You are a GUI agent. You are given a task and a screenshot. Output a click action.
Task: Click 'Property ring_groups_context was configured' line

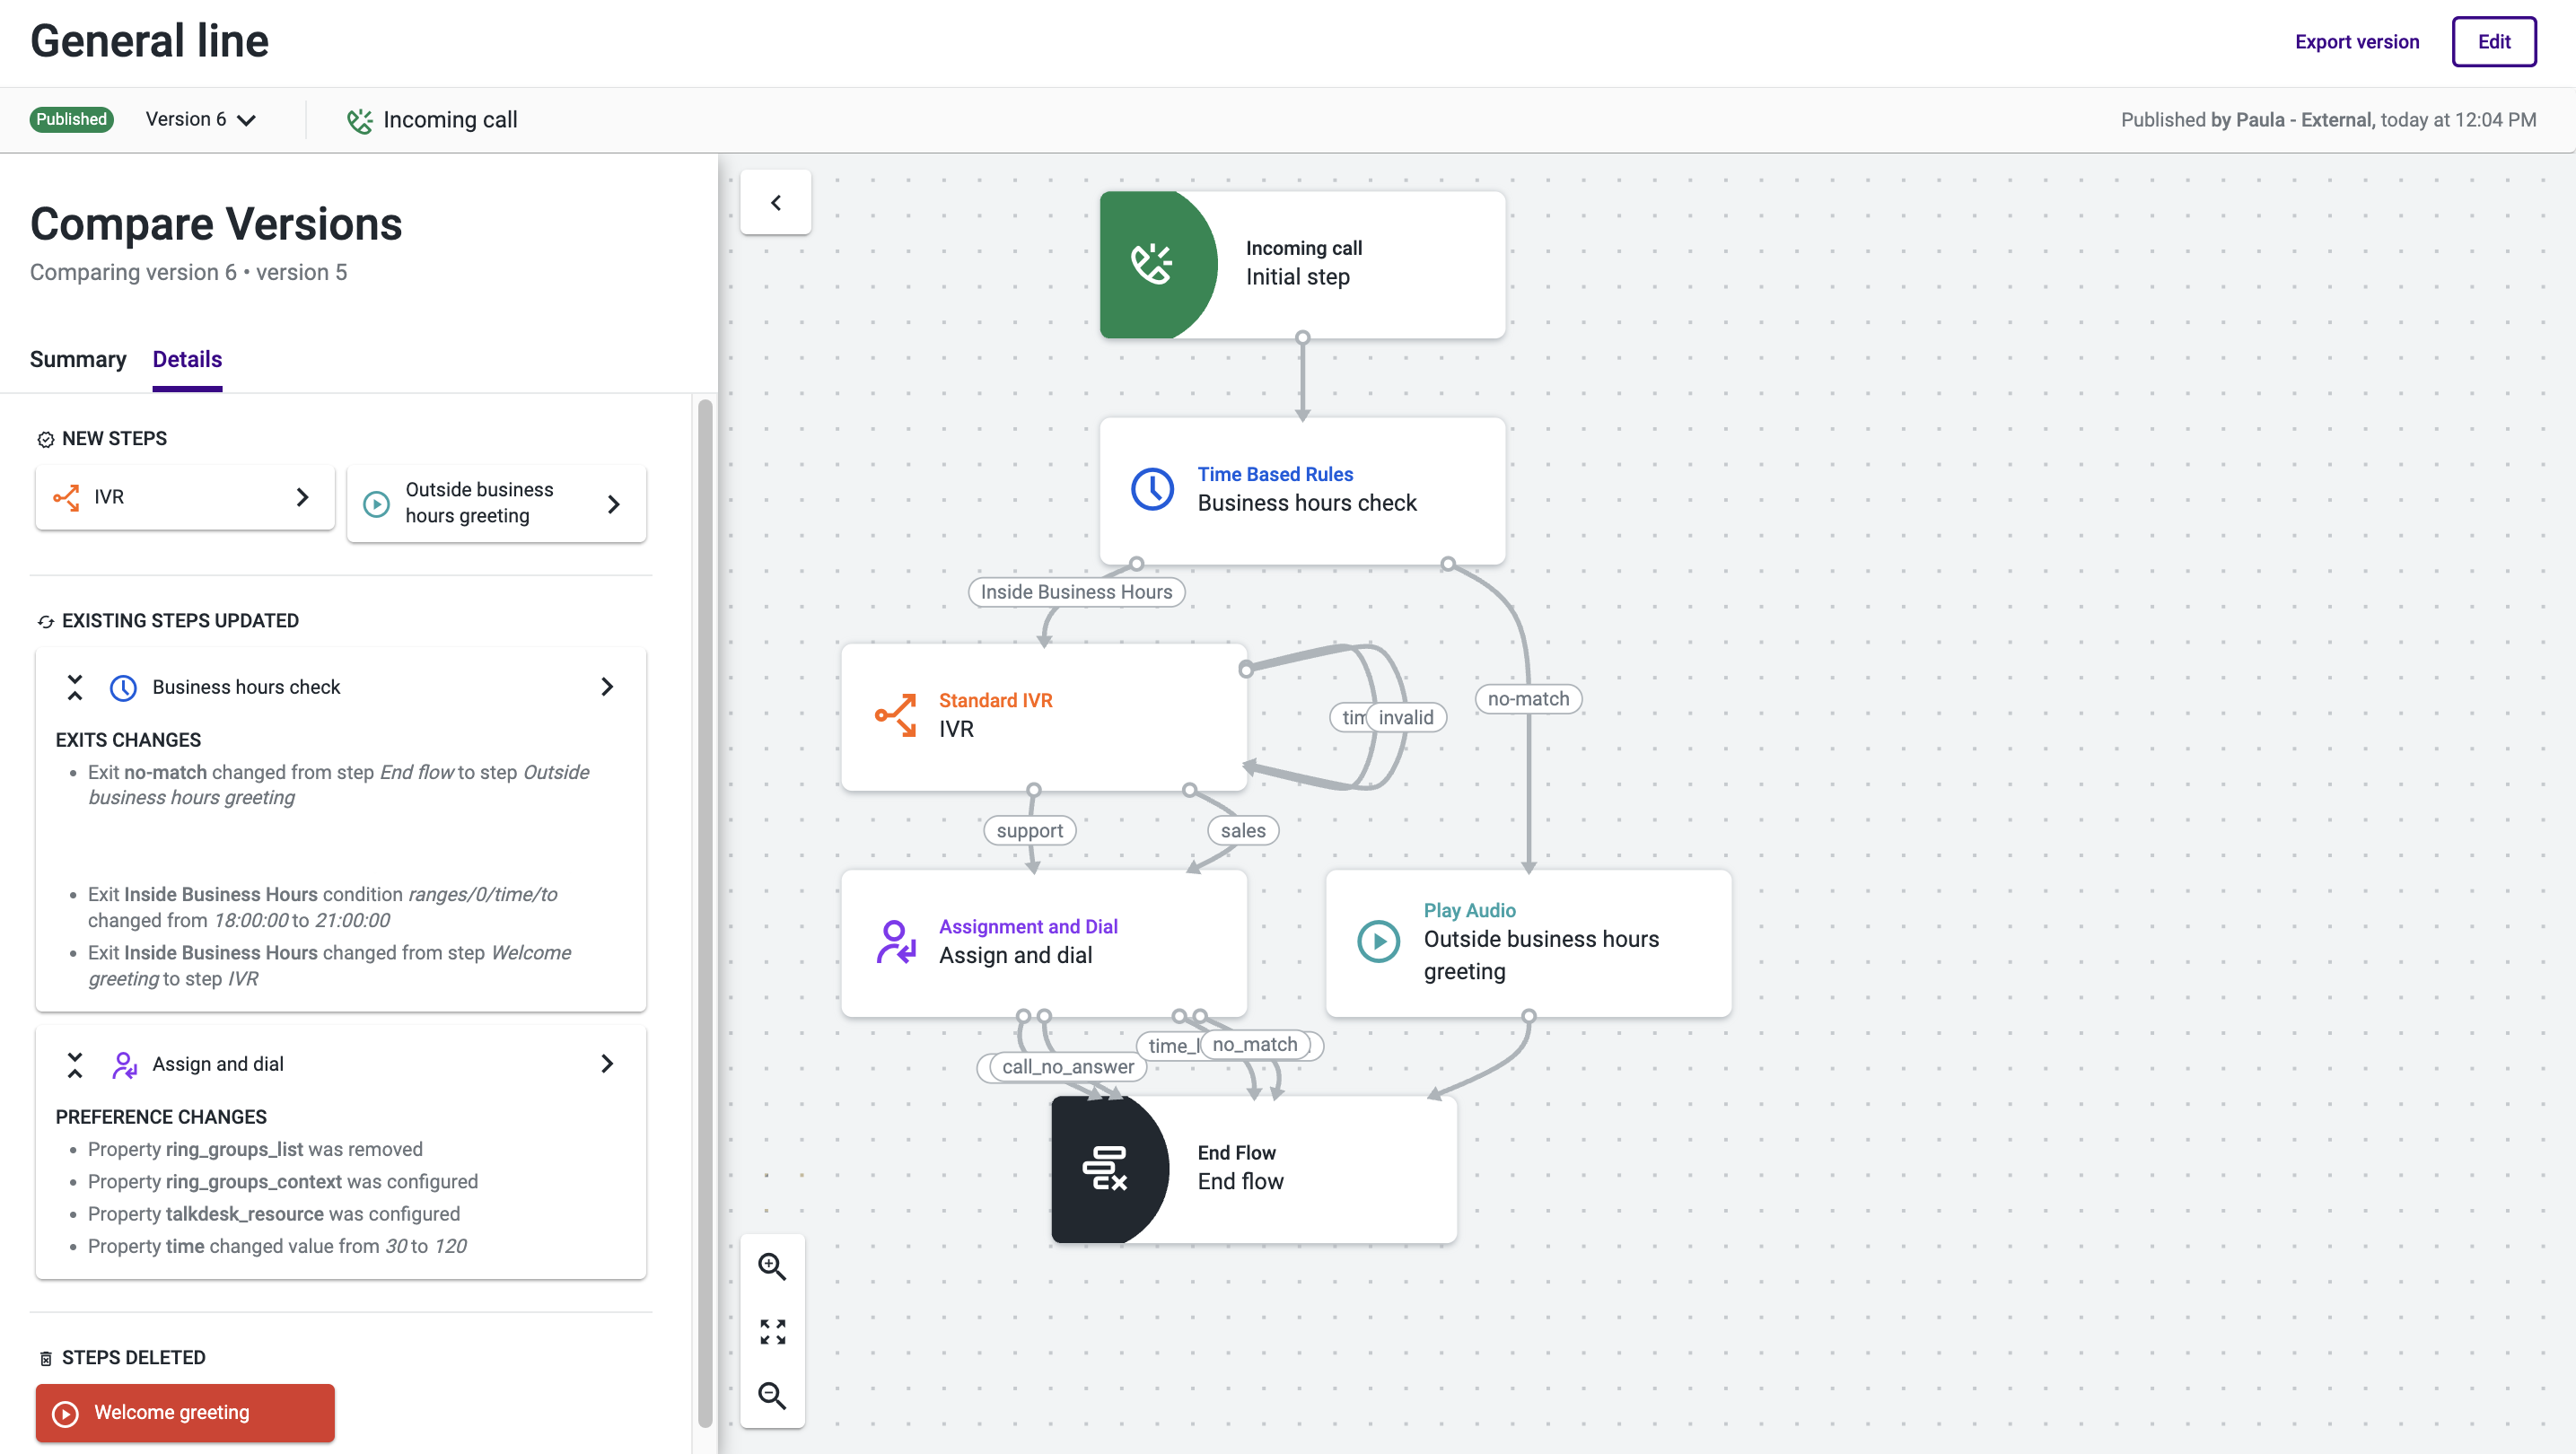(282, 1182)
